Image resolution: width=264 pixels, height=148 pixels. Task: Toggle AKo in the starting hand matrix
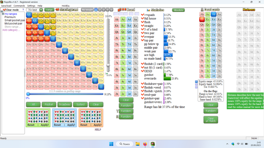tap(29, 21)
